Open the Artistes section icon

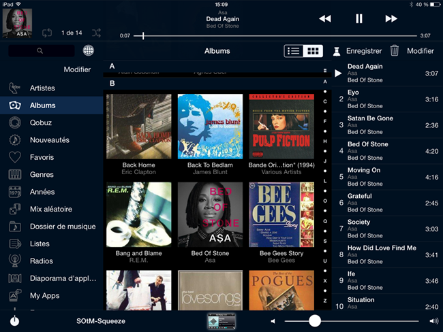15,88
